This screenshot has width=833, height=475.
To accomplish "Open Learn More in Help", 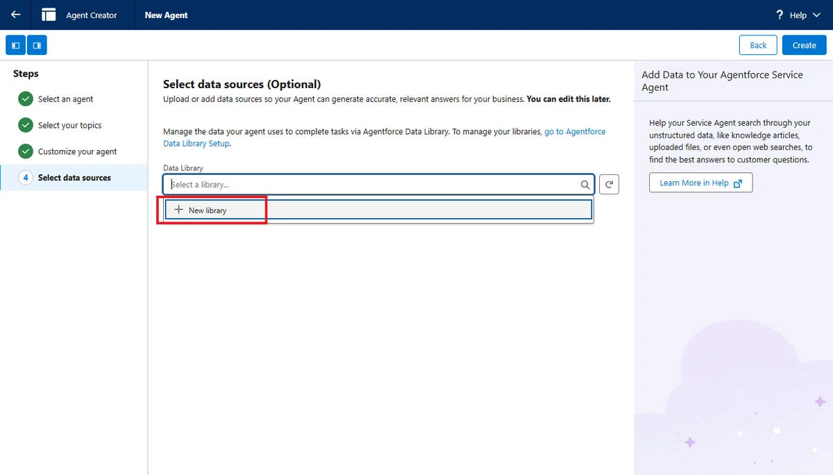I will (x=701, y=183).
